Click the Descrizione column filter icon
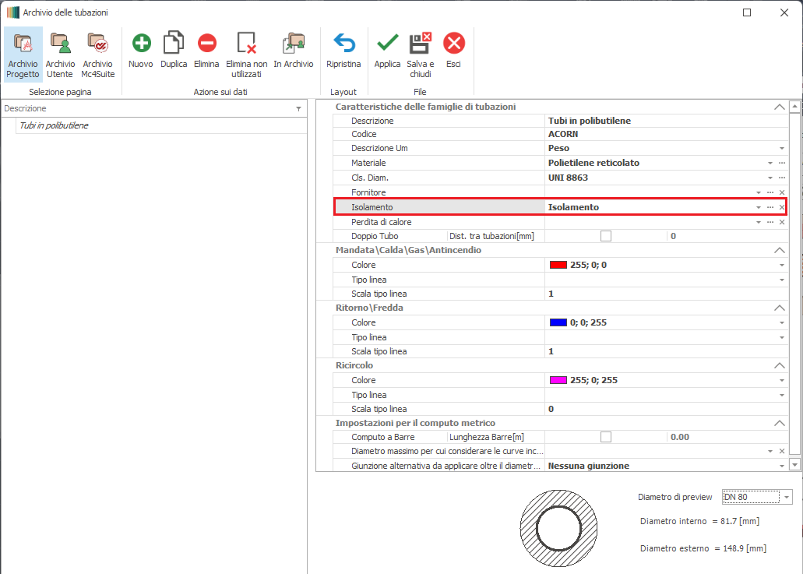803x574 pixels. 298,109
